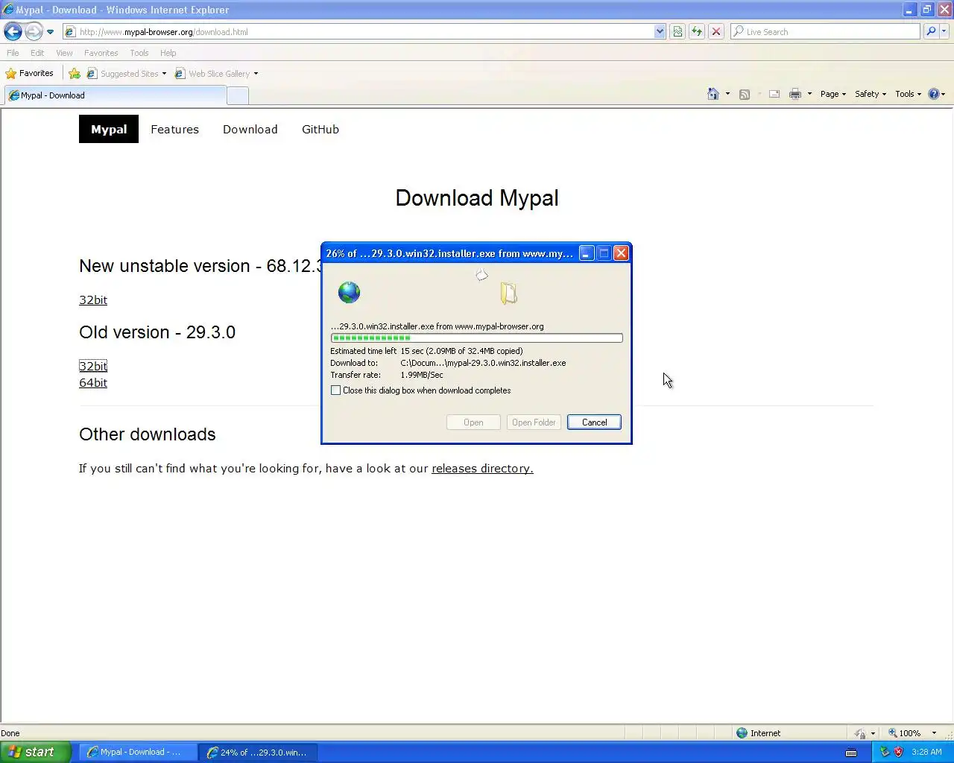Image resolution: width=954 pixels, height=763 pixels.
Task: Select the Mypal - Download browser tab
Action: pos(115,95)
